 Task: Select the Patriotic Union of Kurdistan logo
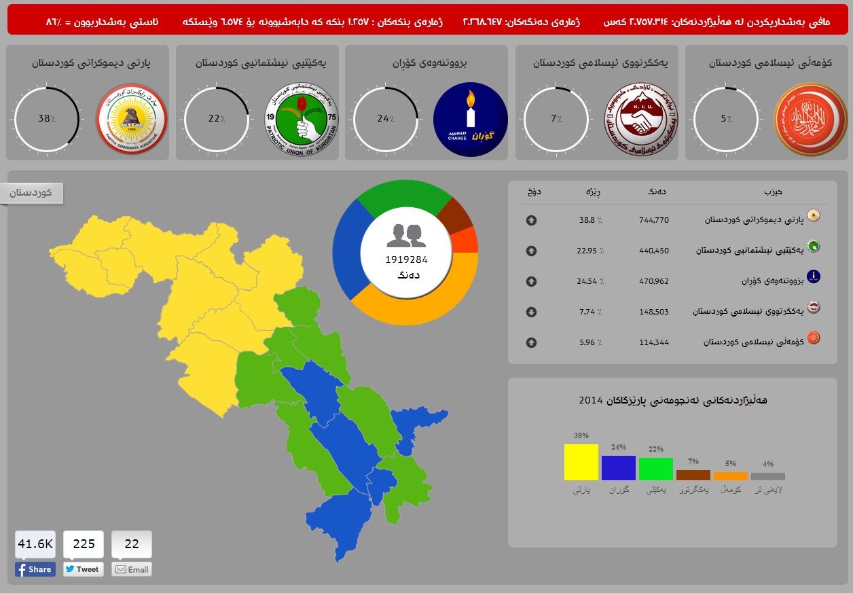301,120
